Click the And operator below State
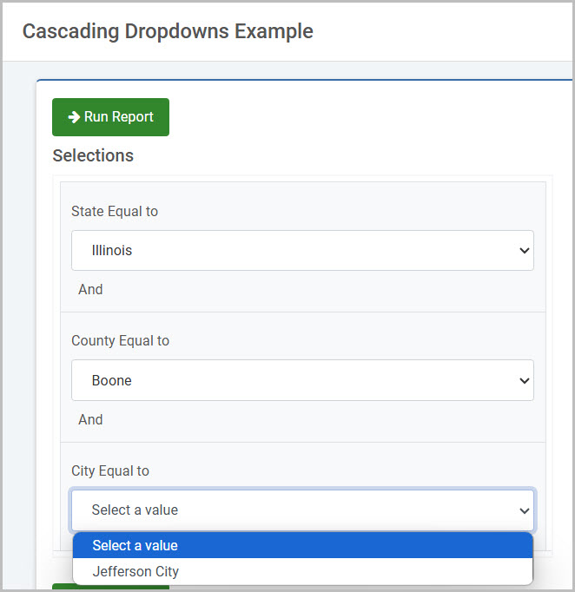The width and height of the screenshot is (575, 592). [90, 290]
